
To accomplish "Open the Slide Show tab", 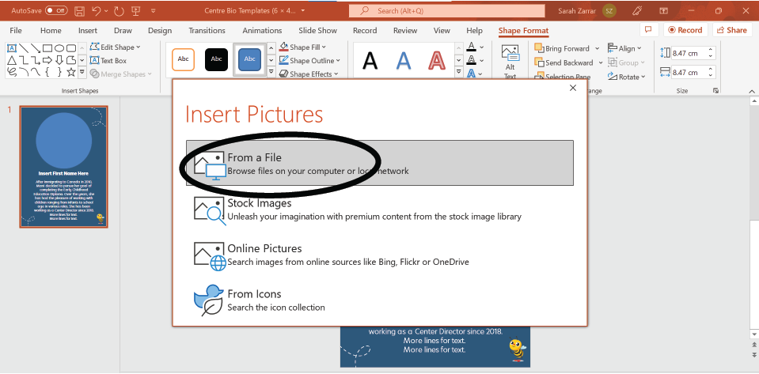I will 317,30.
